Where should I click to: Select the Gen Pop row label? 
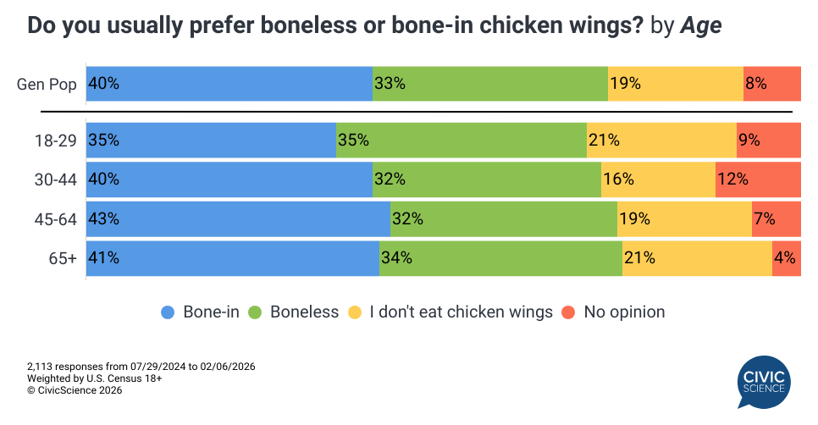point(47,84)
